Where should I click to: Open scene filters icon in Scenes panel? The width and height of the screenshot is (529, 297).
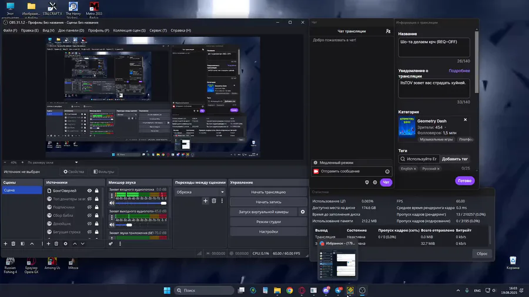click(x=22, y=244)
